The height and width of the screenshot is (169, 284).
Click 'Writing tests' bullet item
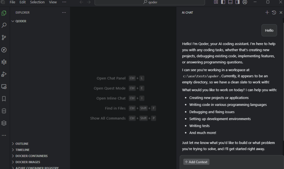(x=199, y=126)
